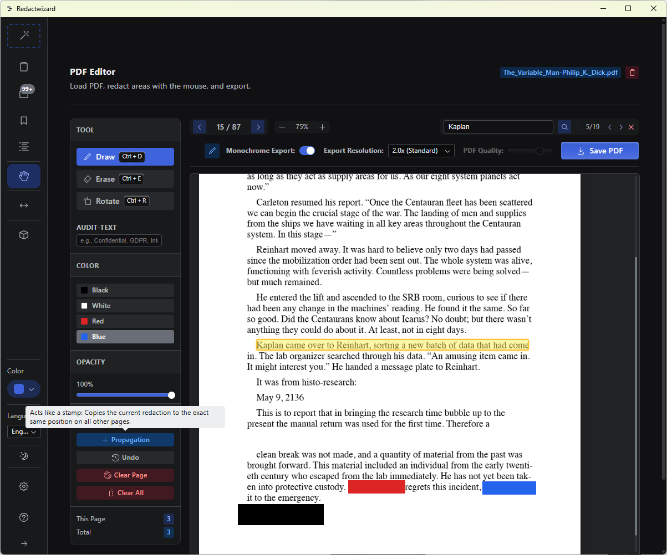Image resolution: width=667 pixels, height=555 pixels.
Task: Choose the Blue redaction color
Action: 125,337
